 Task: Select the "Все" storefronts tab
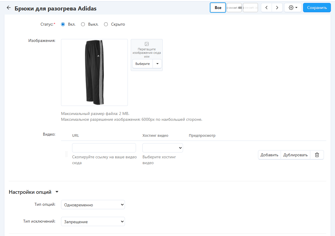[x=218, y=8]
